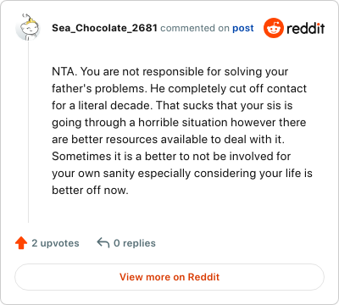Click the reddit wordmark text logo
The height and width of the screenshot is (305, 339).
[x=306, y=28]
